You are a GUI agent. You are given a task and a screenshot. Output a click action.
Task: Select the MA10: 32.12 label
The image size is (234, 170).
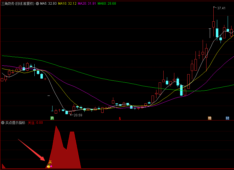coord(67,4)
